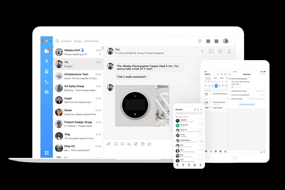This screenshot has height=190, width=285.
Task: Click the plus icon in chat header
Action: pos(202,51)
